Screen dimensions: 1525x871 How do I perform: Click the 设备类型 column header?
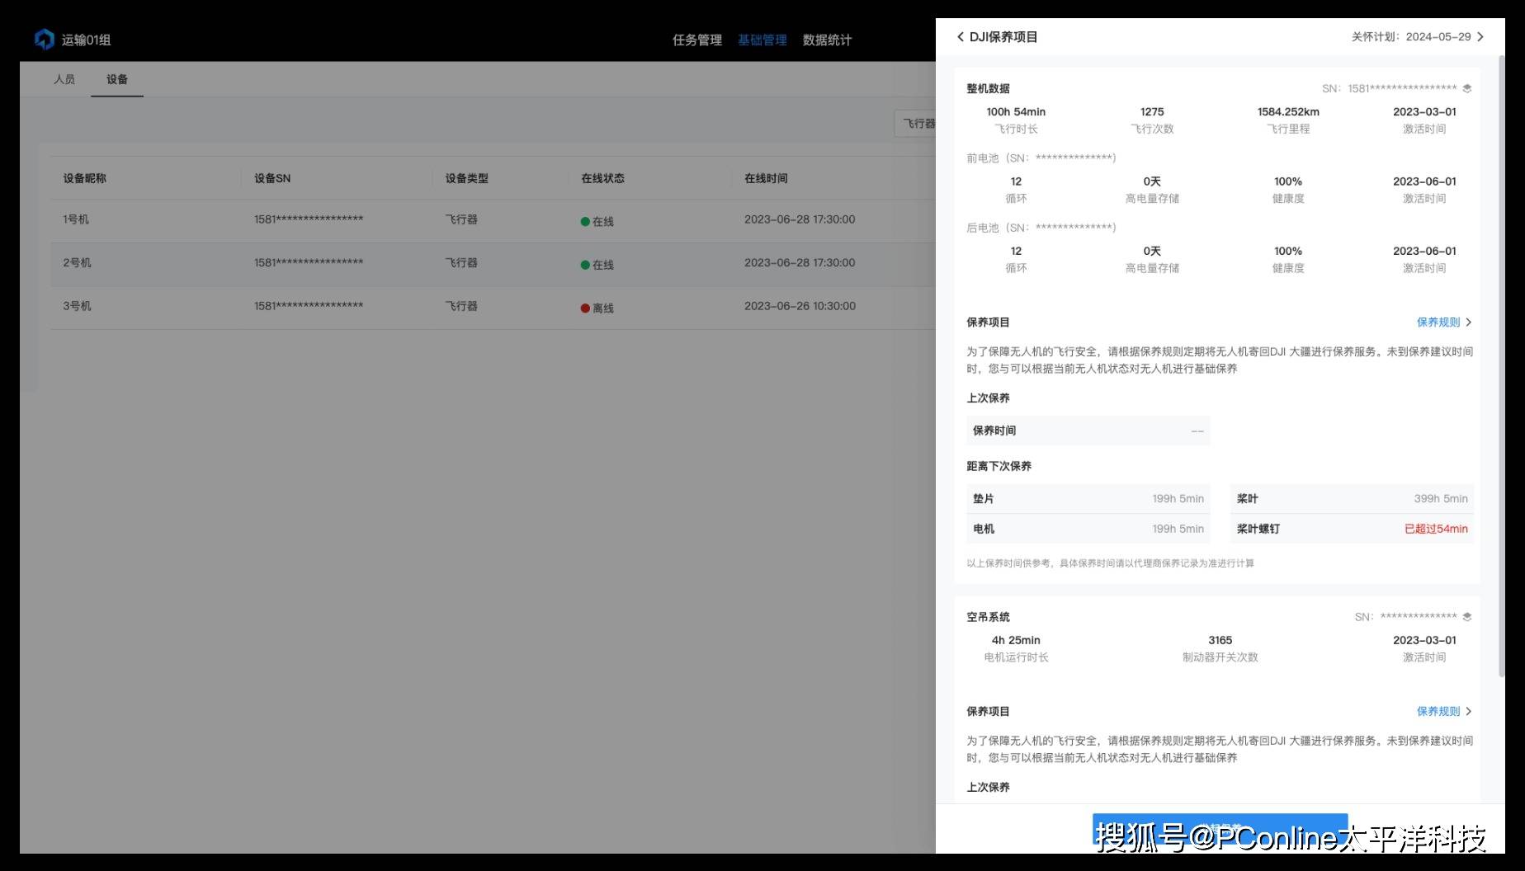point(467,178)
